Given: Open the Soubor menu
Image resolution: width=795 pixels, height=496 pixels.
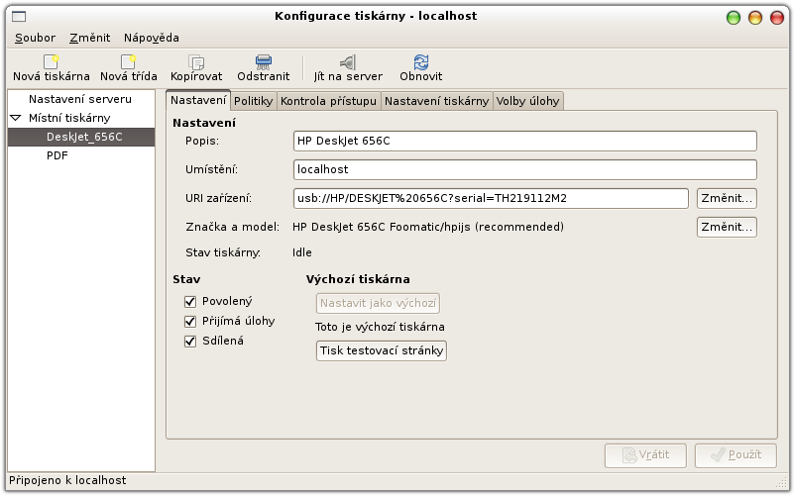Looking at the screenshot, I should [x=35, y=38].
